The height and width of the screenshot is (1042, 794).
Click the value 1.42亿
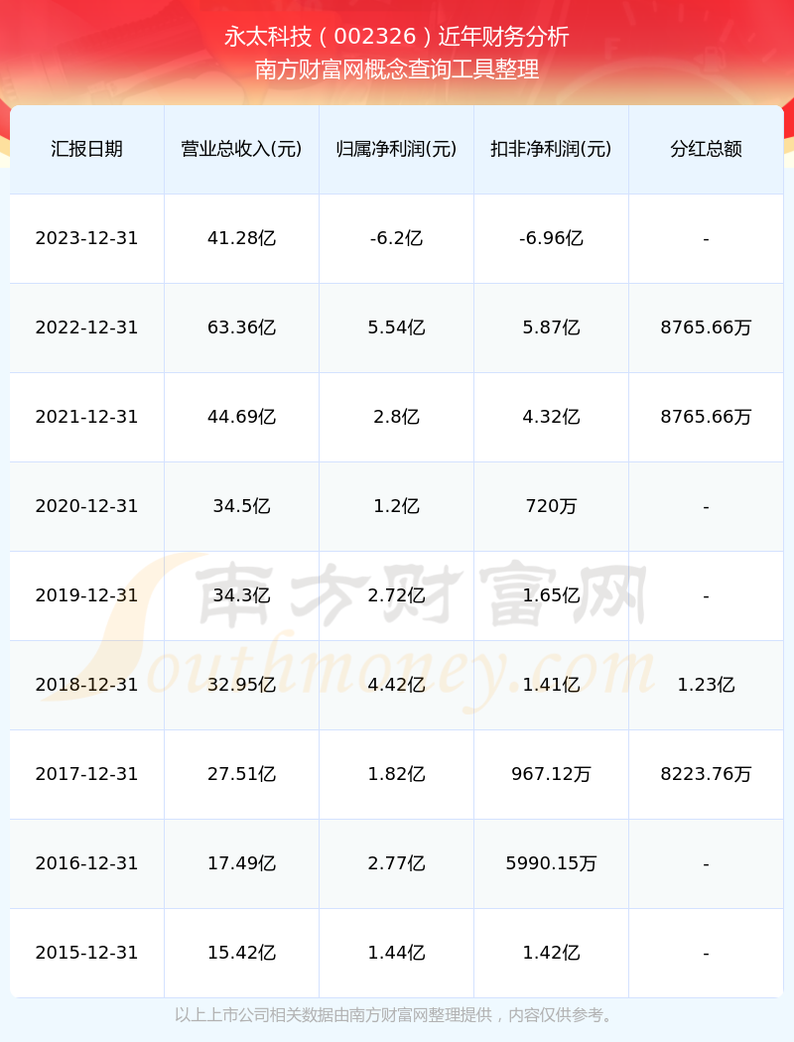point(552,953)
